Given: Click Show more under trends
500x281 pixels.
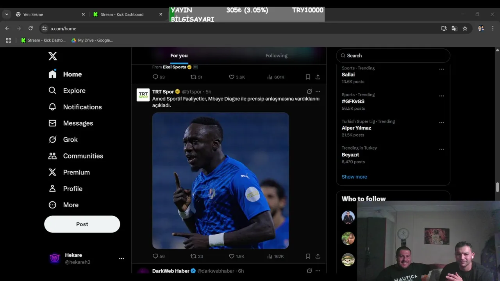Looking at the screenshot, I should 354,177.
